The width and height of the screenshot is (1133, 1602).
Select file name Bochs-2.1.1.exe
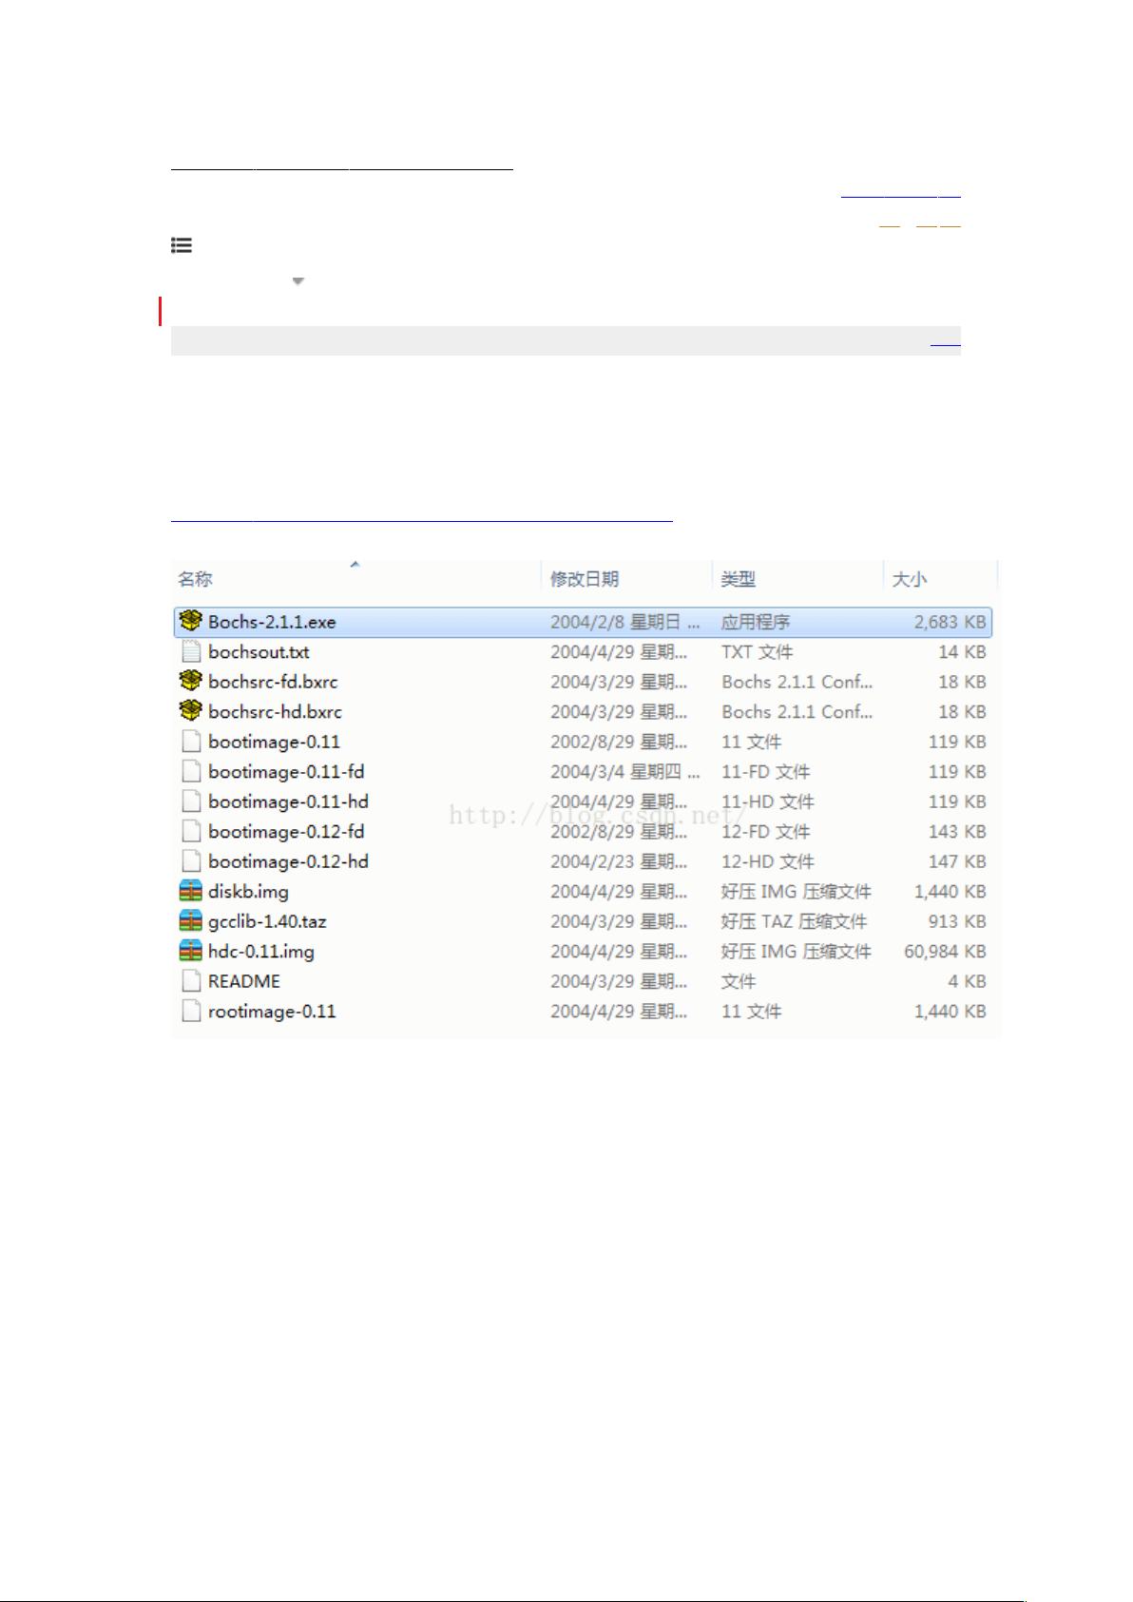point(272,622)
